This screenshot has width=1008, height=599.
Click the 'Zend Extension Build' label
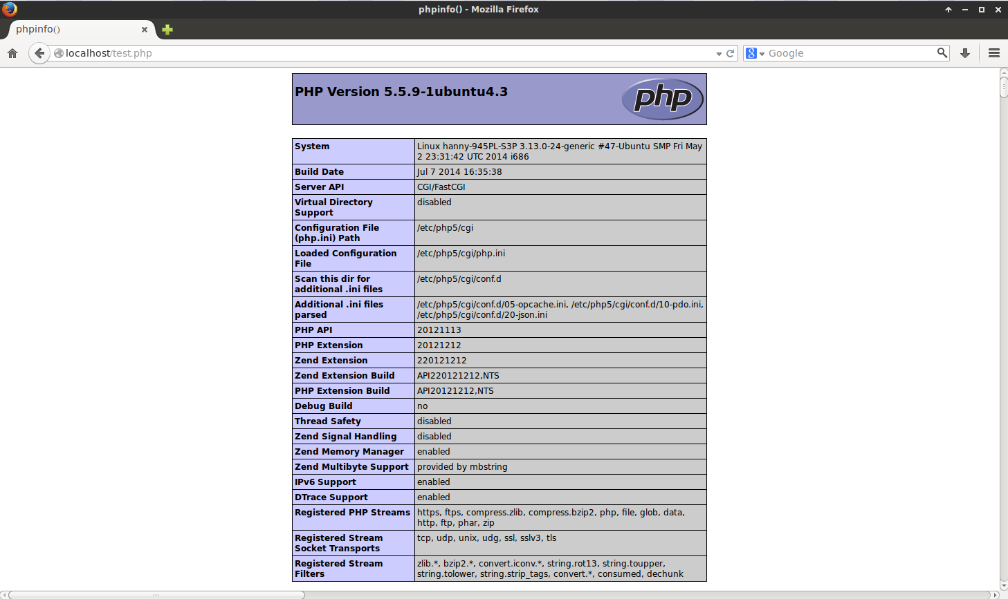[345, 376]
